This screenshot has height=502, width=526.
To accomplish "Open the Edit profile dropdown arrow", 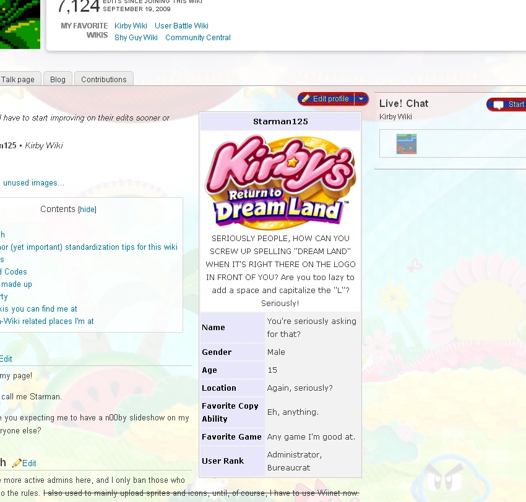I will pyautogui.click(x=361, y=99).
